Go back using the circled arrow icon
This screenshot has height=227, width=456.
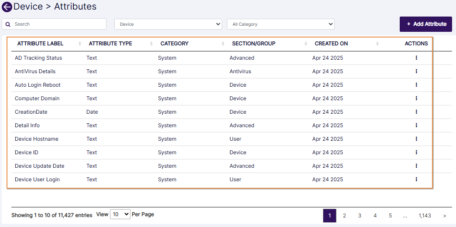pos(7,7)
